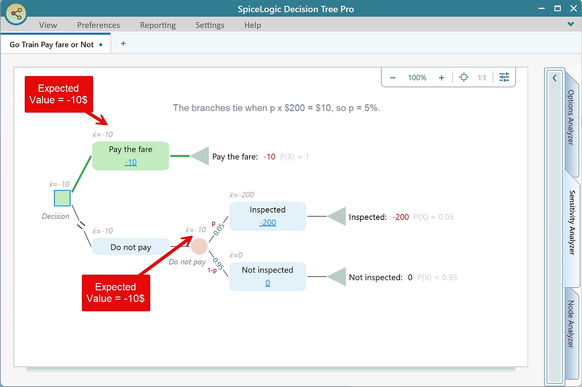582x387 pixels.
Task: Click the 0.95 probability label
Action: (x=218, y=264)
